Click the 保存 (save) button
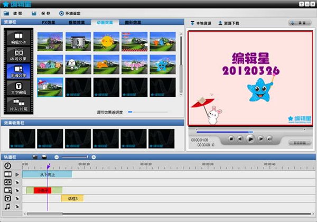The width and height of the screenshot is (317, 222). (x=41, y=13)
